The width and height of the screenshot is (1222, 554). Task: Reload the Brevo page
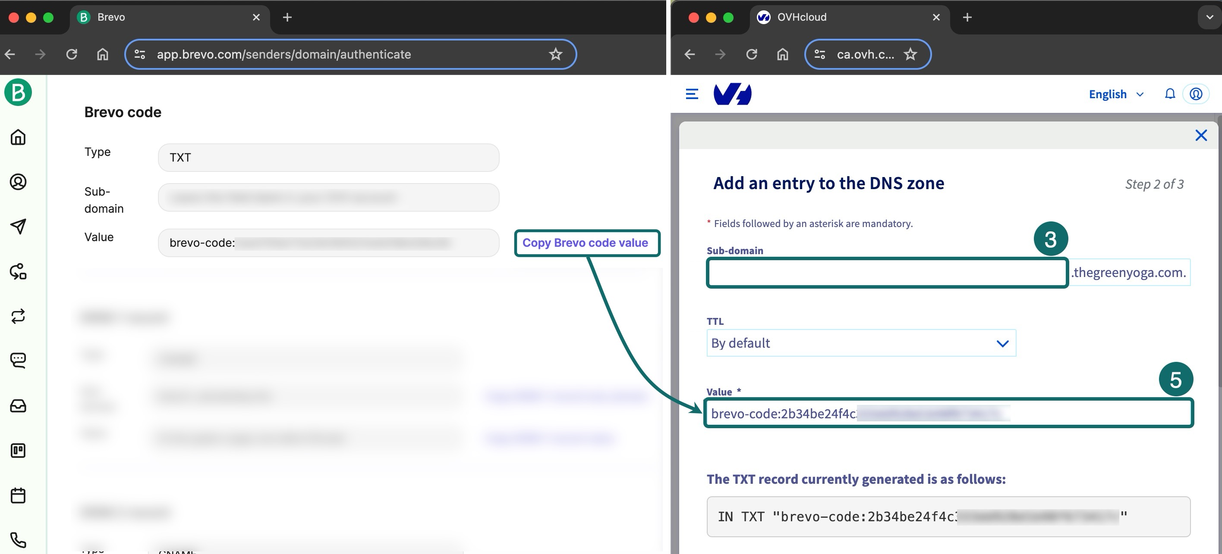72,54
